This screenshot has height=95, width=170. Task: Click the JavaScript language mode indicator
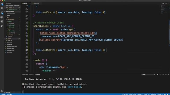pyautogui.click(x=154, y=94)
